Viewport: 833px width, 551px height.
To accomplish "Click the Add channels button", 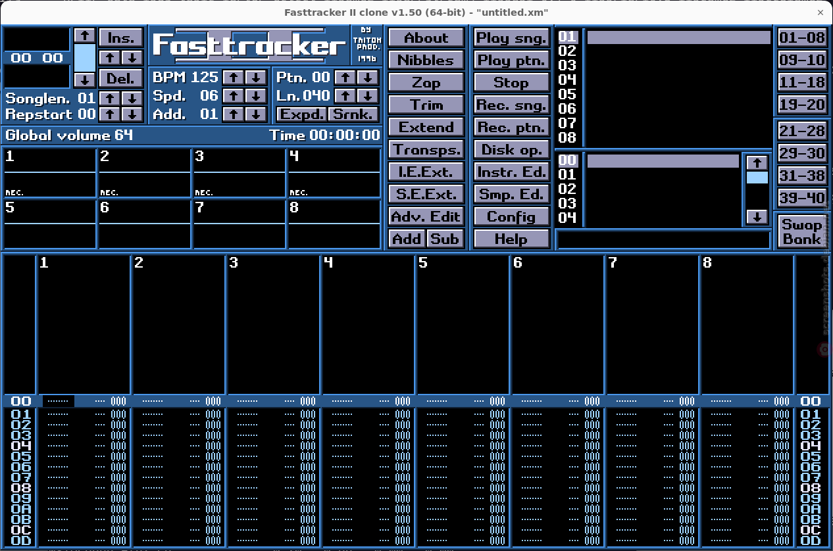I will [x=407, y=239].
